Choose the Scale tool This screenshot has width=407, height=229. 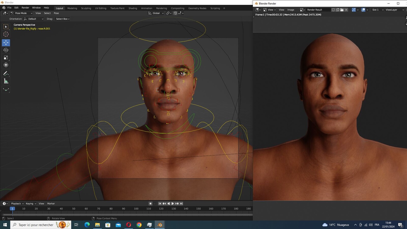[6, 58]
